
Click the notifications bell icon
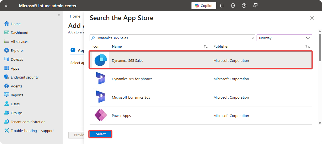point(222,6)
